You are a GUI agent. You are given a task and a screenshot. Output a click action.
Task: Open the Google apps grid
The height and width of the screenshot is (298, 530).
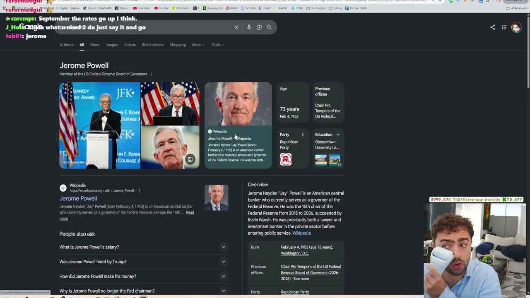tap(504, 27)
